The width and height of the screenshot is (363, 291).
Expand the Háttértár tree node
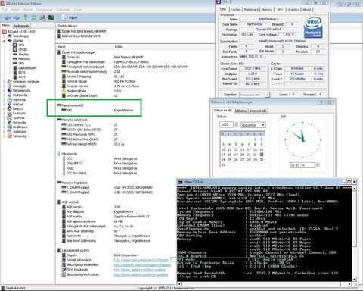4,100
